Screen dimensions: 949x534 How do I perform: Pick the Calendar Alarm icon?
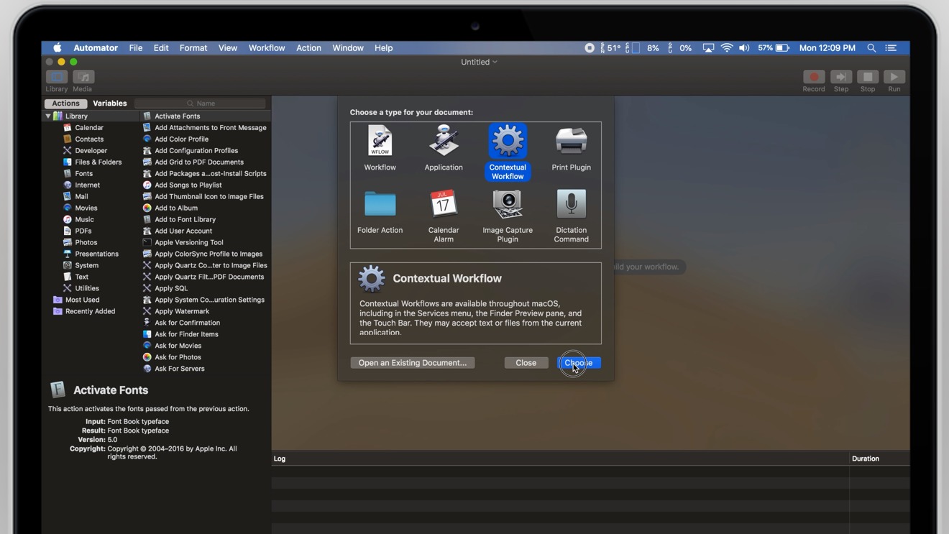(444, 204)
